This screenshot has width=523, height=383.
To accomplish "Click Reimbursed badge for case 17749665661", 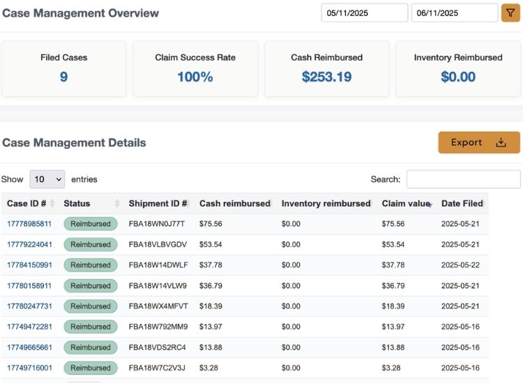I will tap(91, 347).
